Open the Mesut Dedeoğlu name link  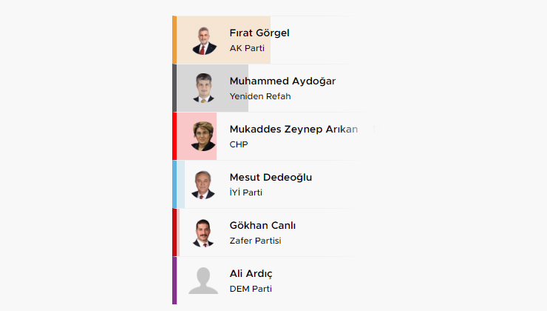271,177
